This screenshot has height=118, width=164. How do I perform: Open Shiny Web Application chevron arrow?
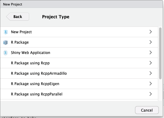pos(151,52)
